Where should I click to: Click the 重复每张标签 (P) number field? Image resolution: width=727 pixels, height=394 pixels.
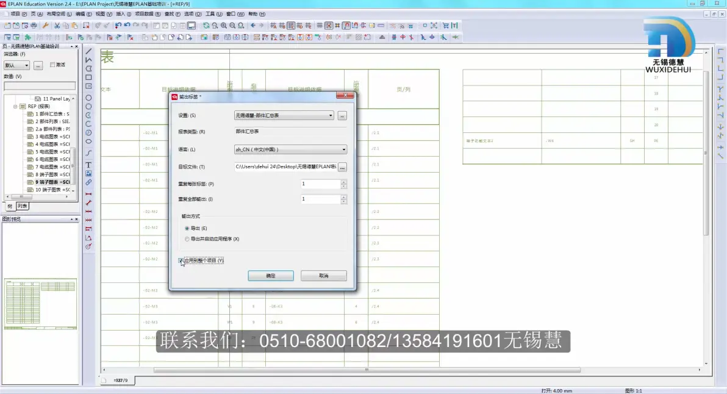pyautogui.click(x=321, y=184)
